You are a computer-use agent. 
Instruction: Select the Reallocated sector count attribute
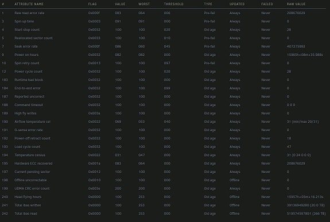point(33,38)
